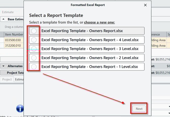This screenshot has width=170, height=117.
Task: Switch to the Estimate tab at bottom
Action: click(x=19, y=79)
